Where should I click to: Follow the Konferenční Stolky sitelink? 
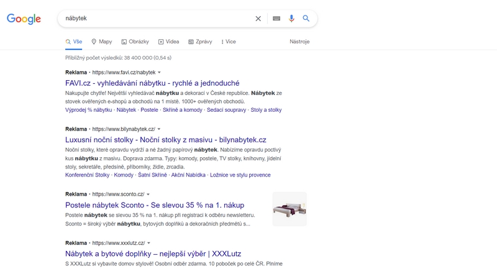(x=87, y=175)
